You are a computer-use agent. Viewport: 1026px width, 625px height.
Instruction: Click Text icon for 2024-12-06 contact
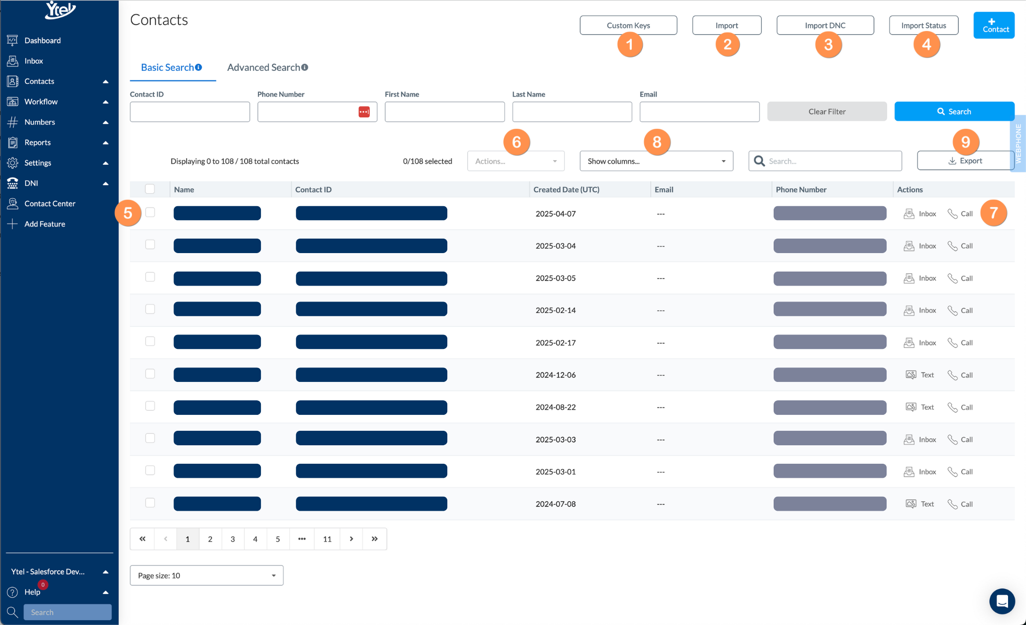click(911, 375)
